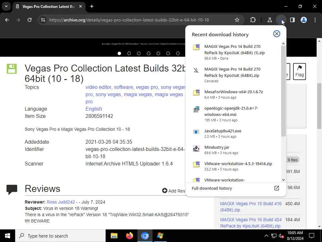Open the muted volume tray icon
Screen dimensions: 322x242
point(281,236)
